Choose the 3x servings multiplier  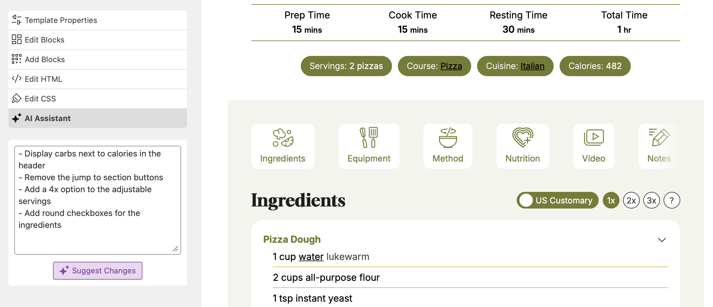(x=652, y=200)
